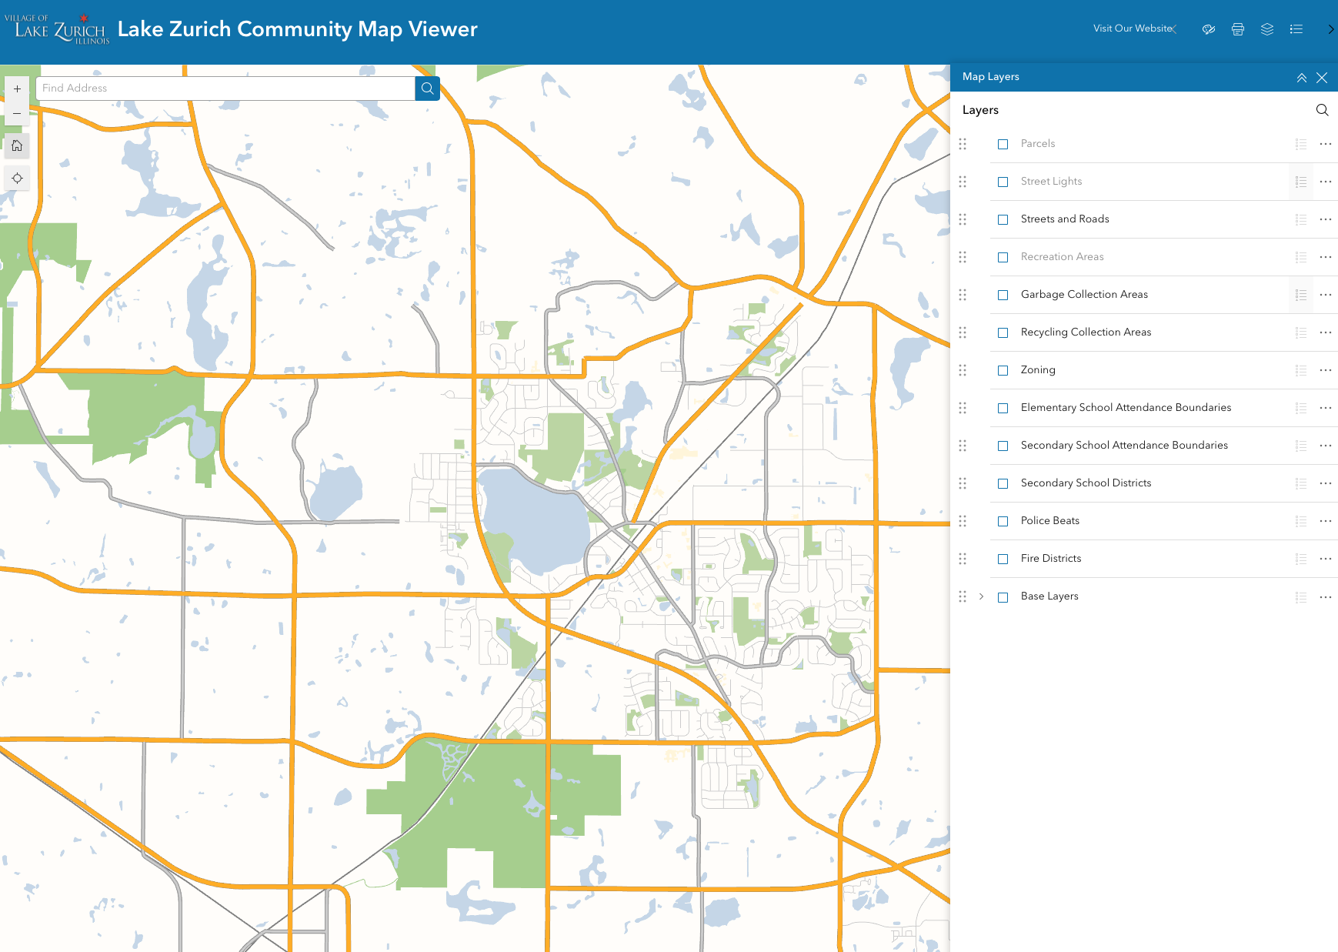The height and width of the screenshot is (952, 1338).
Task: Expand the Base Layers group
Action: coord(981,596)
